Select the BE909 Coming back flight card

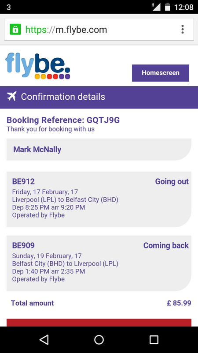99,263
